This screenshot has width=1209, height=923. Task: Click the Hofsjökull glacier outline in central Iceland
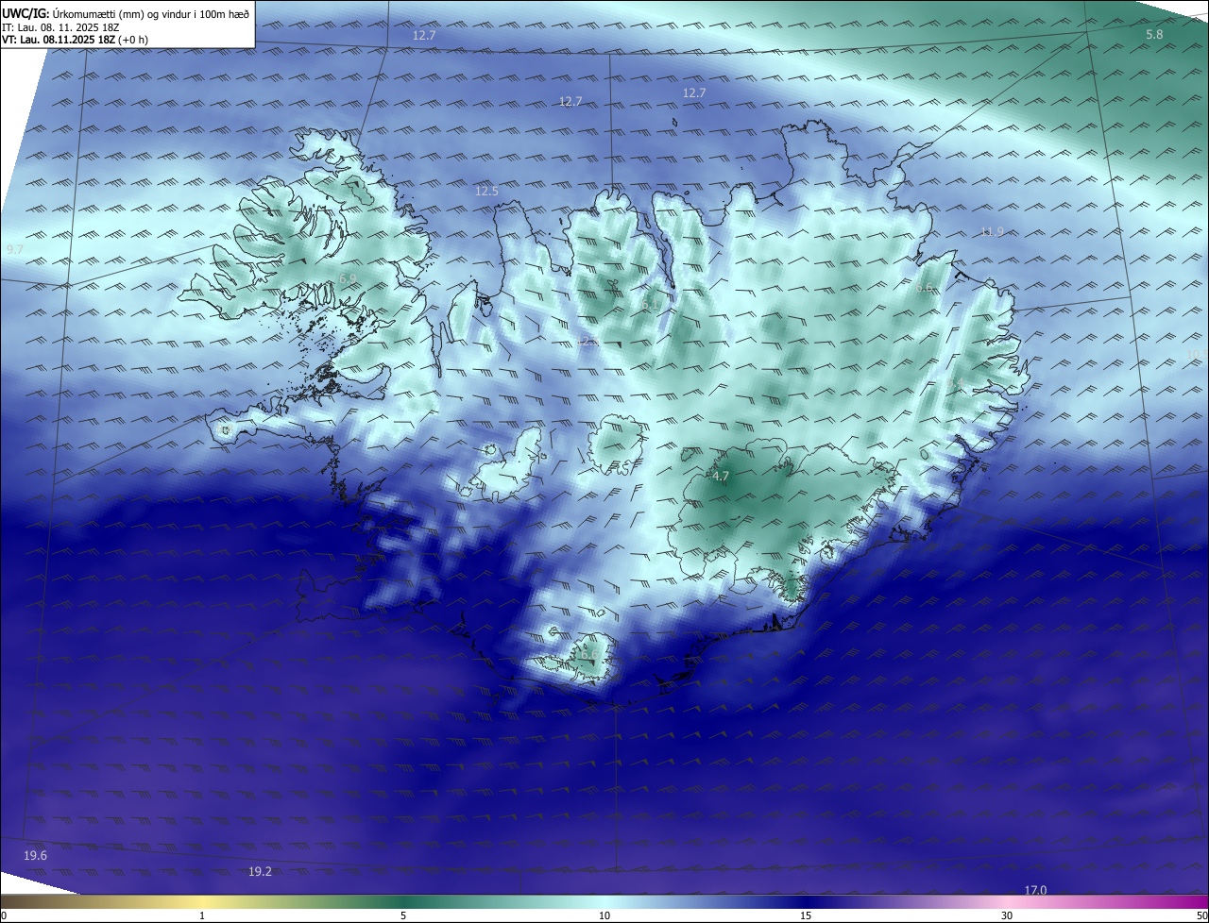(x=617, y=445)
